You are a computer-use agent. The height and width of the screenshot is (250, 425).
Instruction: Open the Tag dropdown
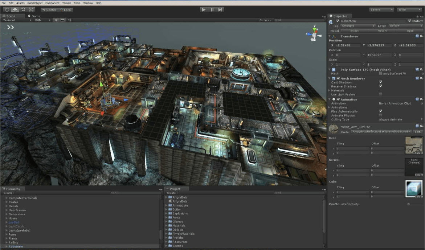[358, 26]
